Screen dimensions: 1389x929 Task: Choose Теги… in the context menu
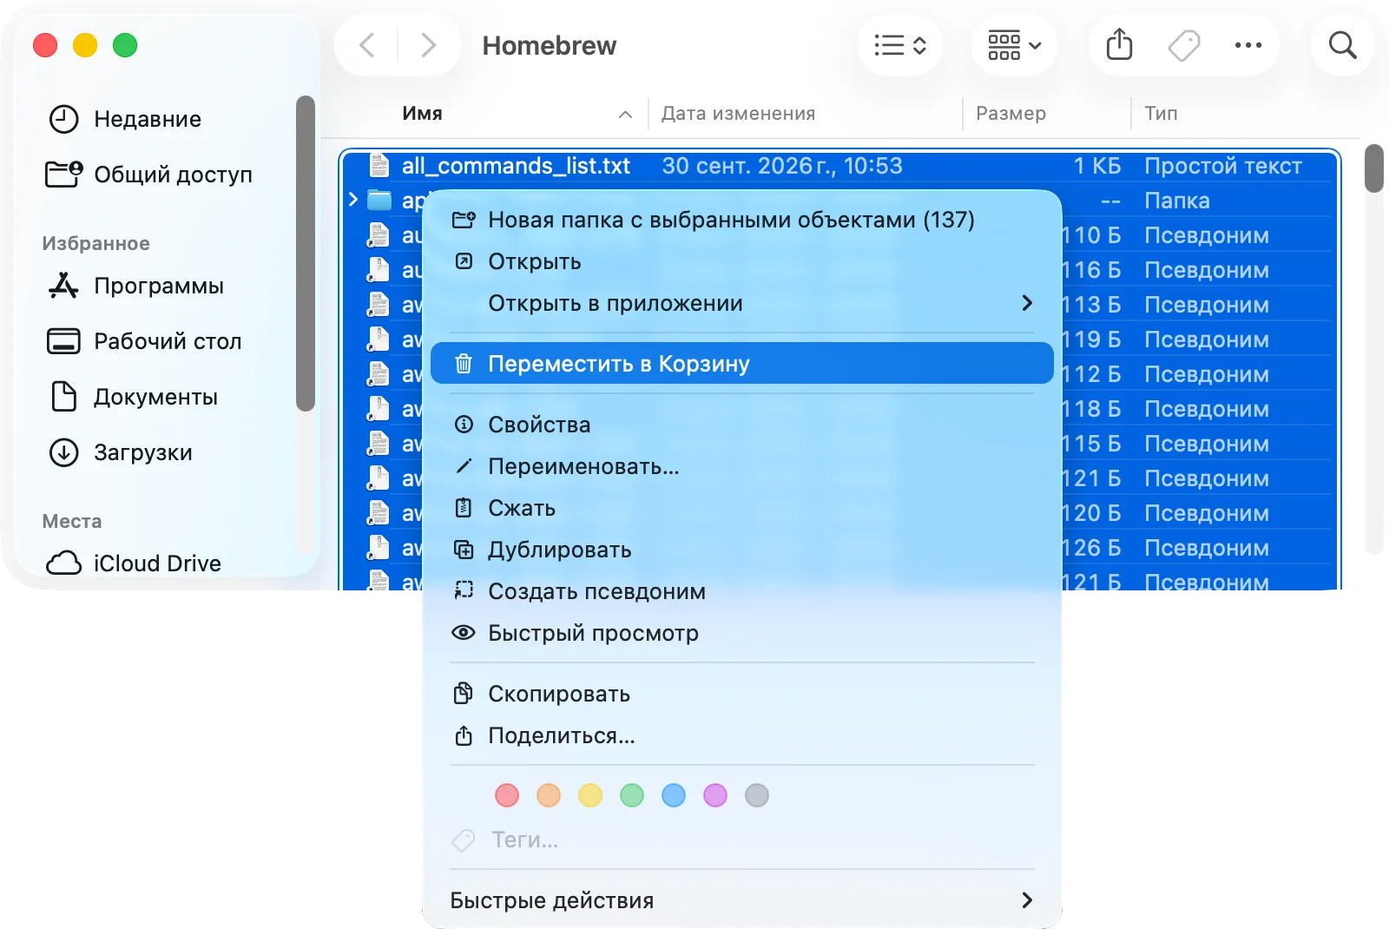click(742, 840)
